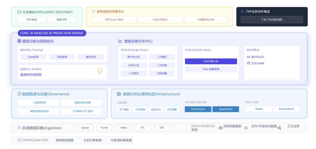Select 点位测量 domain chip
316x149 pixels.
coord(172,109)
